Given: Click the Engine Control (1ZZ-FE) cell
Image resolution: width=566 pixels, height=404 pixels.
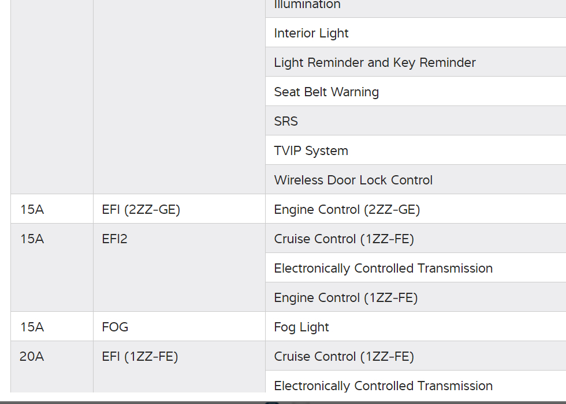Looking at the screenshot, I should pyautogui.click(x=345, y=298).
